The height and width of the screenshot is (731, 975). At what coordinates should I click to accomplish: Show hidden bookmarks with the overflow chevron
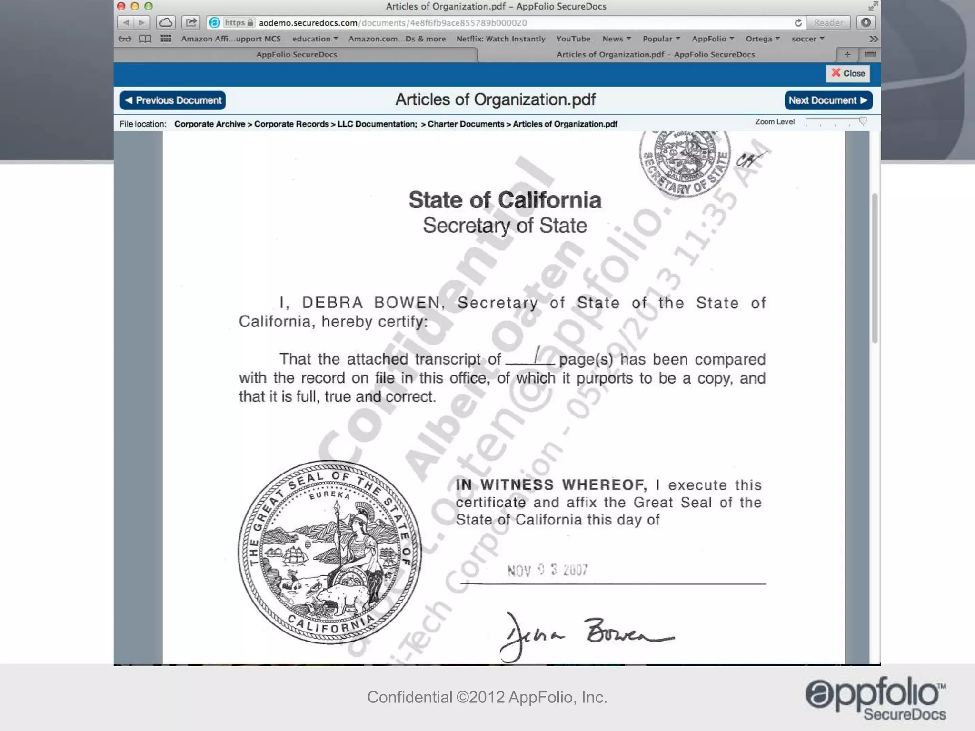(x=873, y=39)
